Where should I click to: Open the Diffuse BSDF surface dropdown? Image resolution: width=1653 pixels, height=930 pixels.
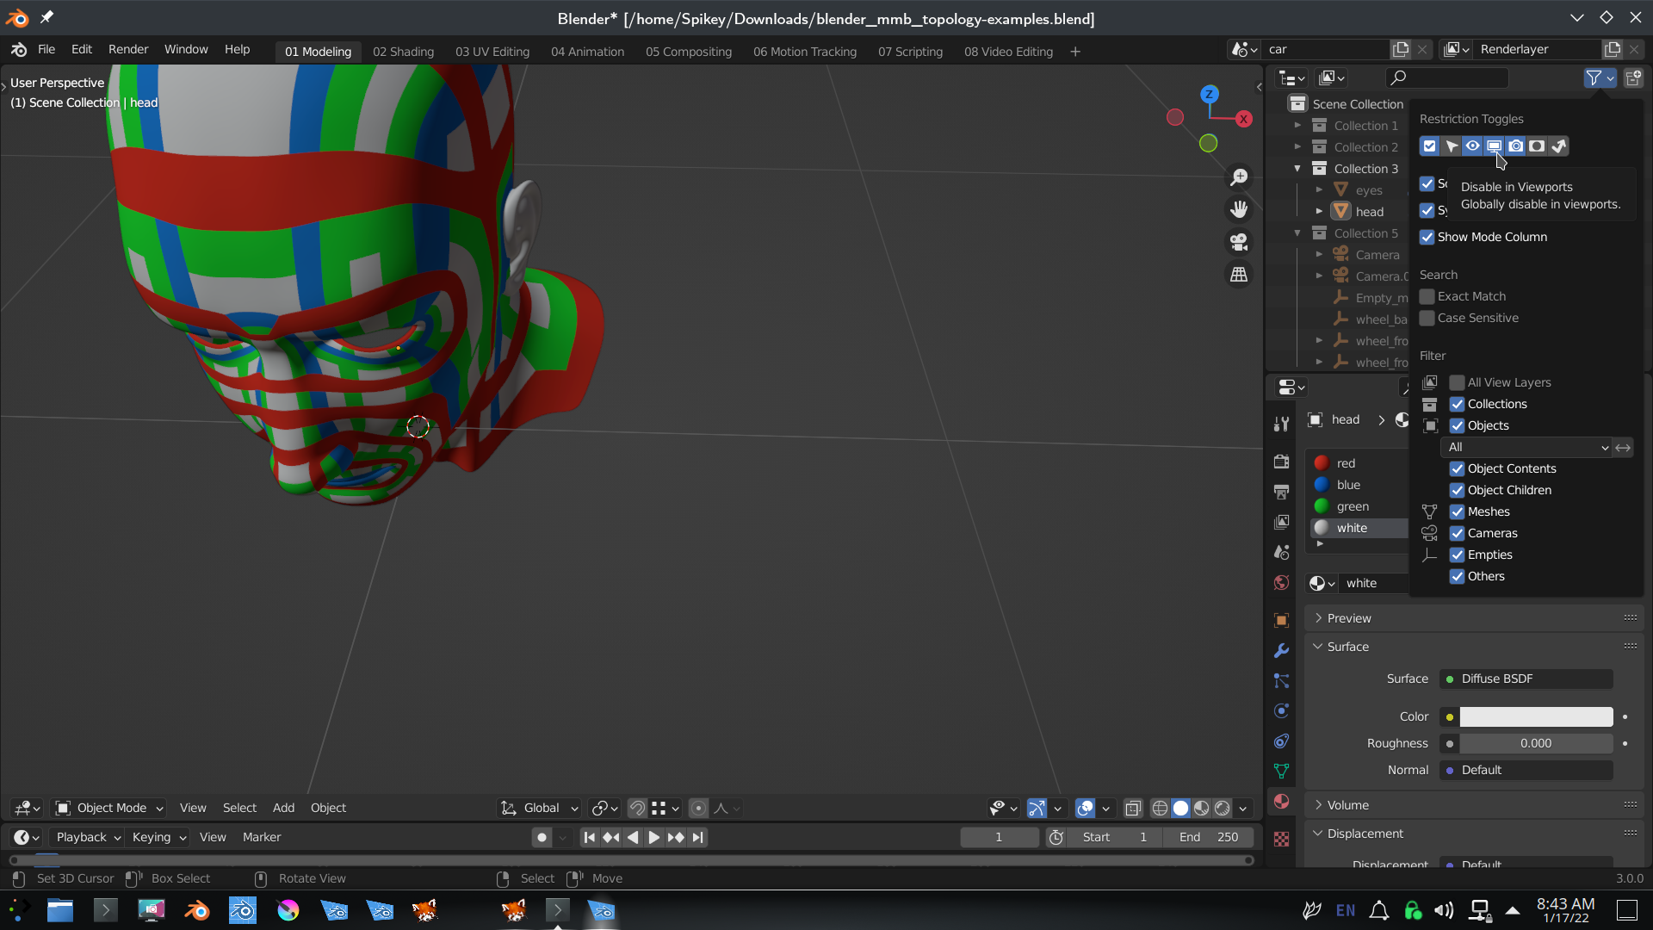1526,679
